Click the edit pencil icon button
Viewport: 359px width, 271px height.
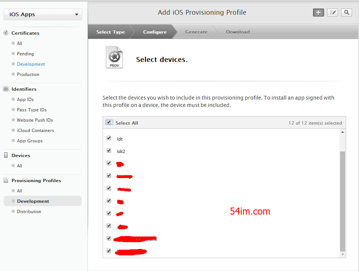click(333, 13)
